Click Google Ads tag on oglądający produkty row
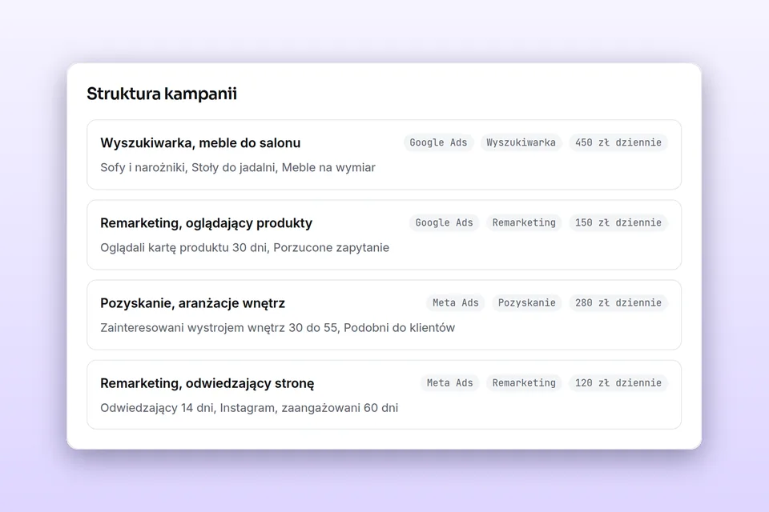Viewport: 769px width, 512px height. coord(444,223)
